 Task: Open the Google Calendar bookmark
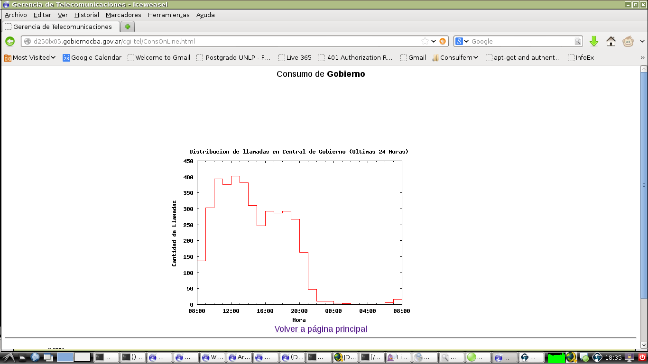(92, 57)
